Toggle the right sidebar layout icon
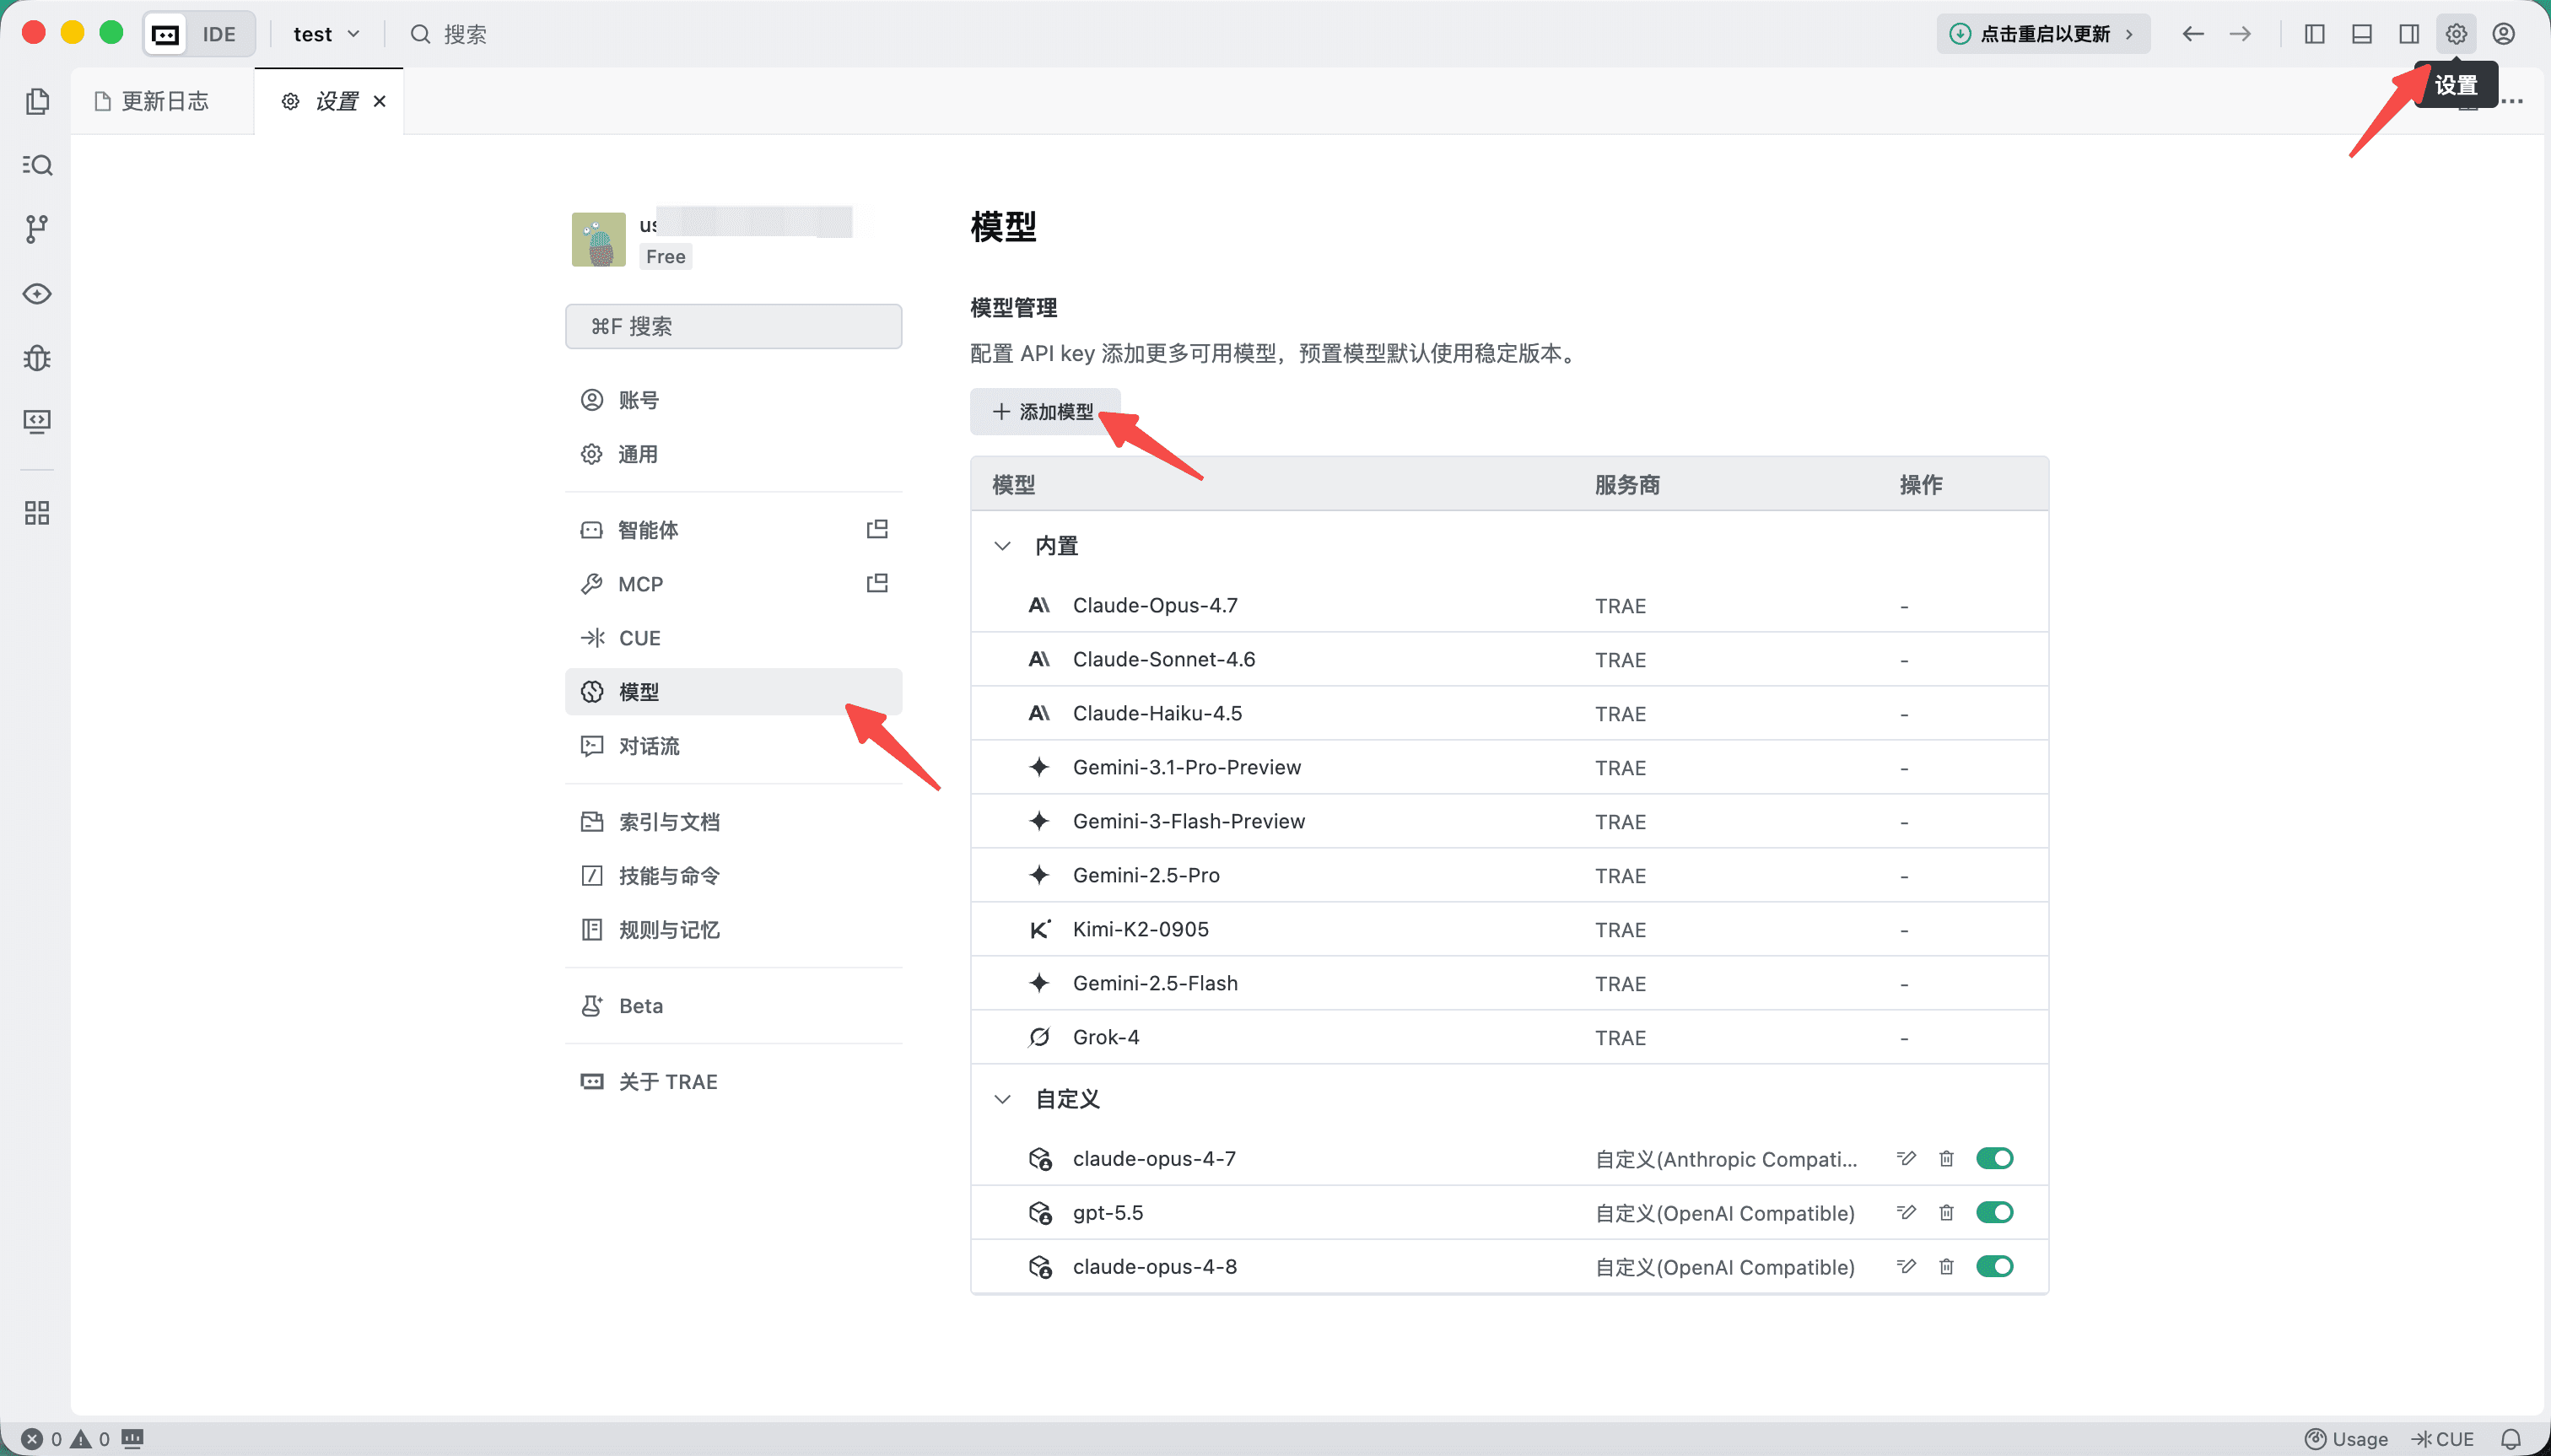Viewport: 2551px width, 1456px height. click(x=2409, y=34)
